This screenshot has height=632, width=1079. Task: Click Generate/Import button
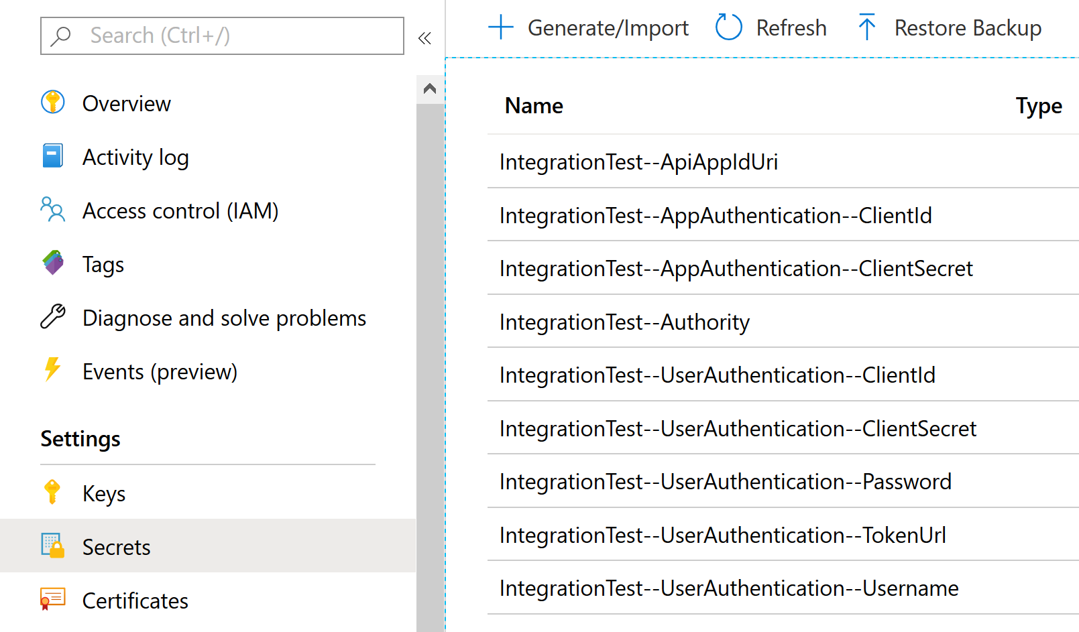tap(588, 28)
